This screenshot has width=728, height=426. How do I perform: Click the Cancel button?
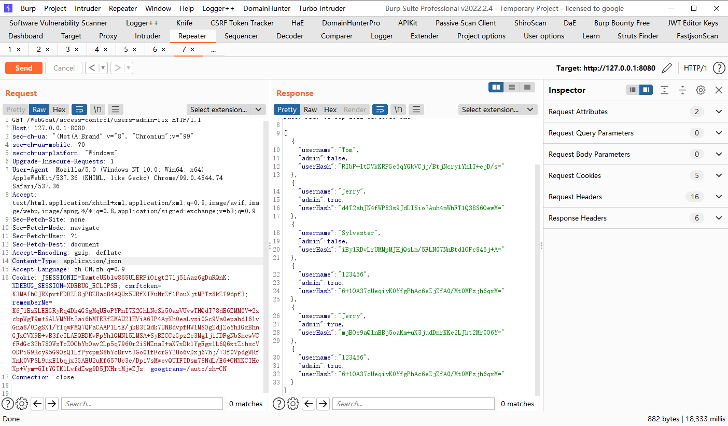[64, 68]
